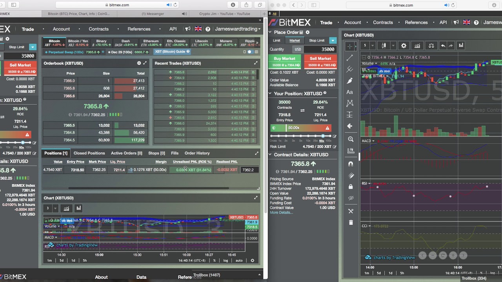The image size is (502, 282).
Task: Open indicators menu in right chart toolbar
Action: pos(417,46)
